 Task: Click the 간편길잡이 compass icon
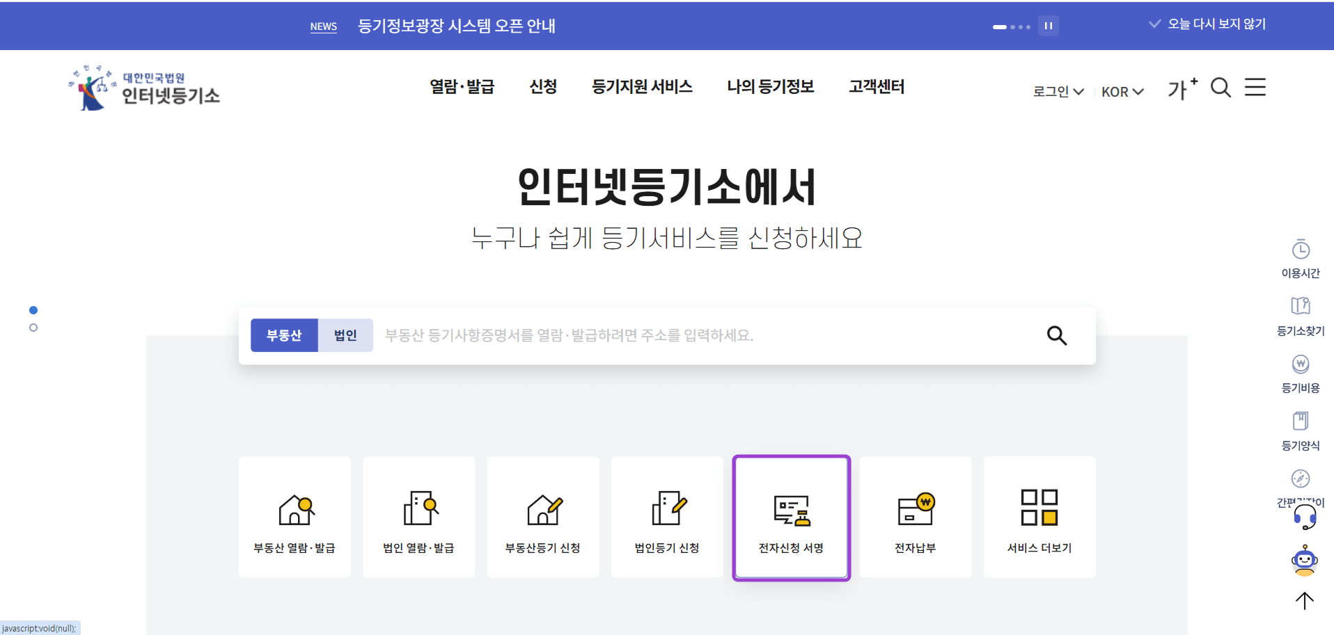pyautogui.click(x=1301, y=479)
